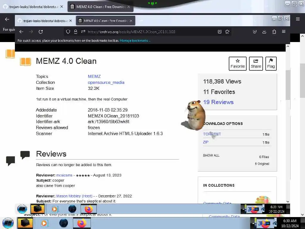
Task: Close outer MEMZ 4.0 Clean tab
Action: click(129, 7)
